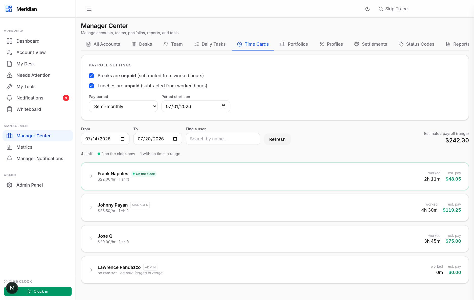Click the Metrics bar chart icon
The height and width of the screenshot is (300, 474).
[9, 147]
